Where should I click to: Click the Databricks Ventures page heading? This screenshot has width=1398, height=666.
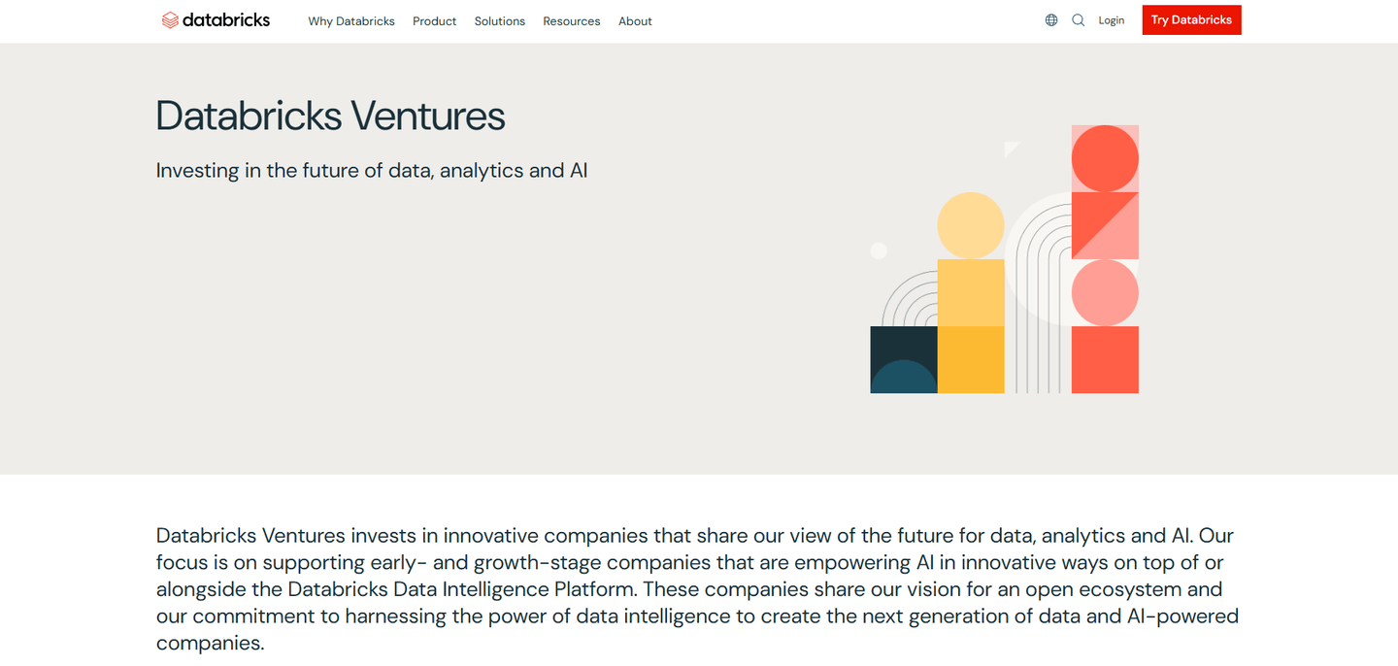click(330, 116)
